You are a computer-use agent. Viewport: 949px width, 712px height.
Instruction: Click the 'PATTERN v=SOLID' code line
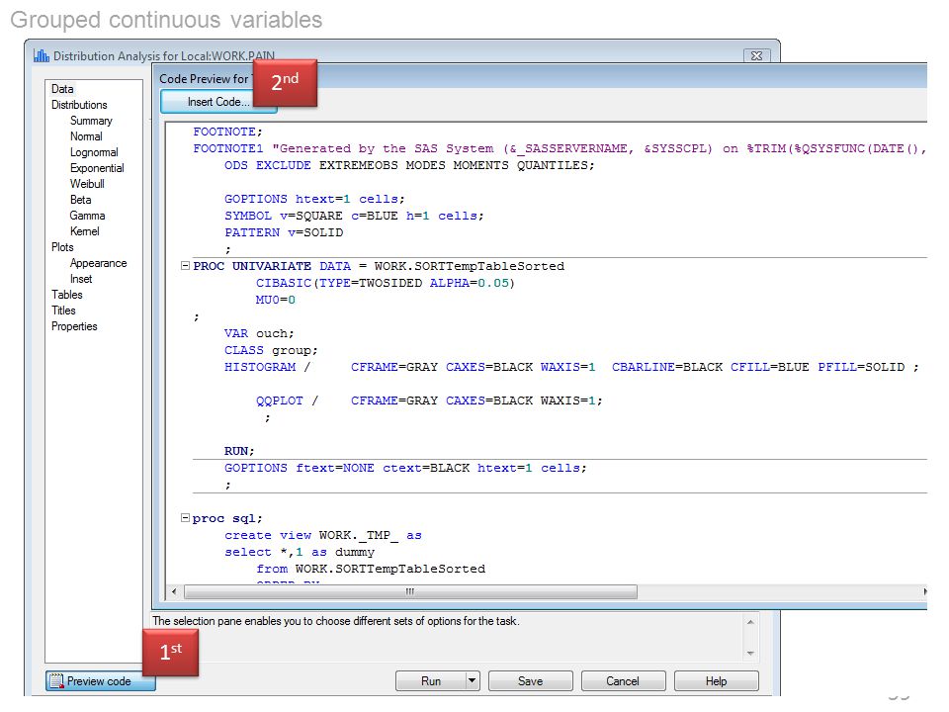click(x=284, y=232)
